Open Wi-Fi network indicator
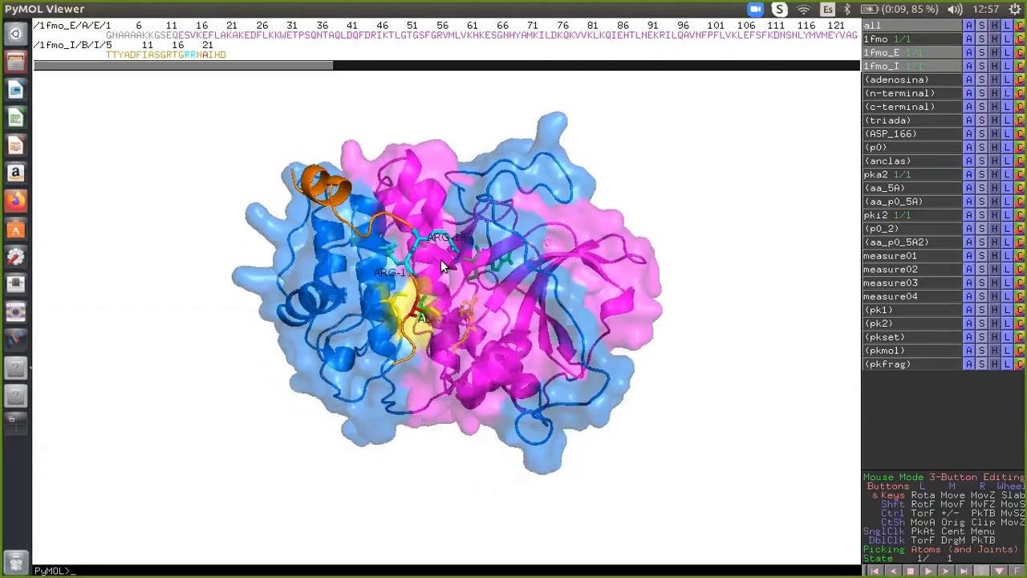 click(x=803, y=9)
